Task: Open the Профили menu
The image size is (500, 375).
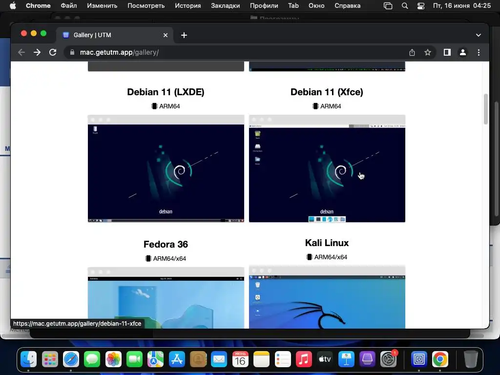Action: coord(264,6)
